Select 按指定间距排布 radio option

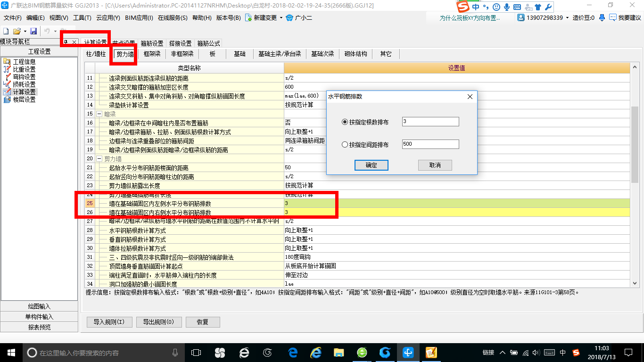coord(365,145)
